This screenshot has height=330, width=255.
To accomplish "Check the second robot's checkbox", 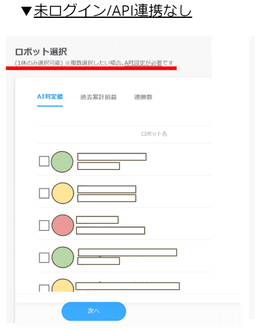I will 44,193.
